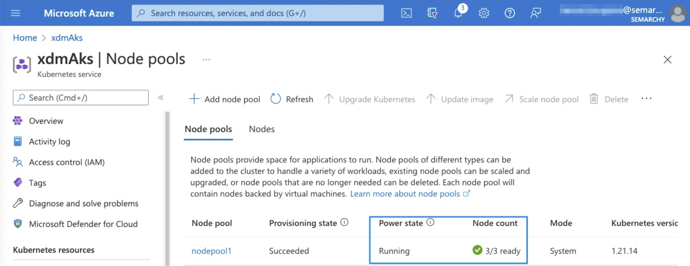This screenshot has height=266, width=690.
Task: Focus the sidebar Search (Cmd+/) box
Action: pos(81,98)
